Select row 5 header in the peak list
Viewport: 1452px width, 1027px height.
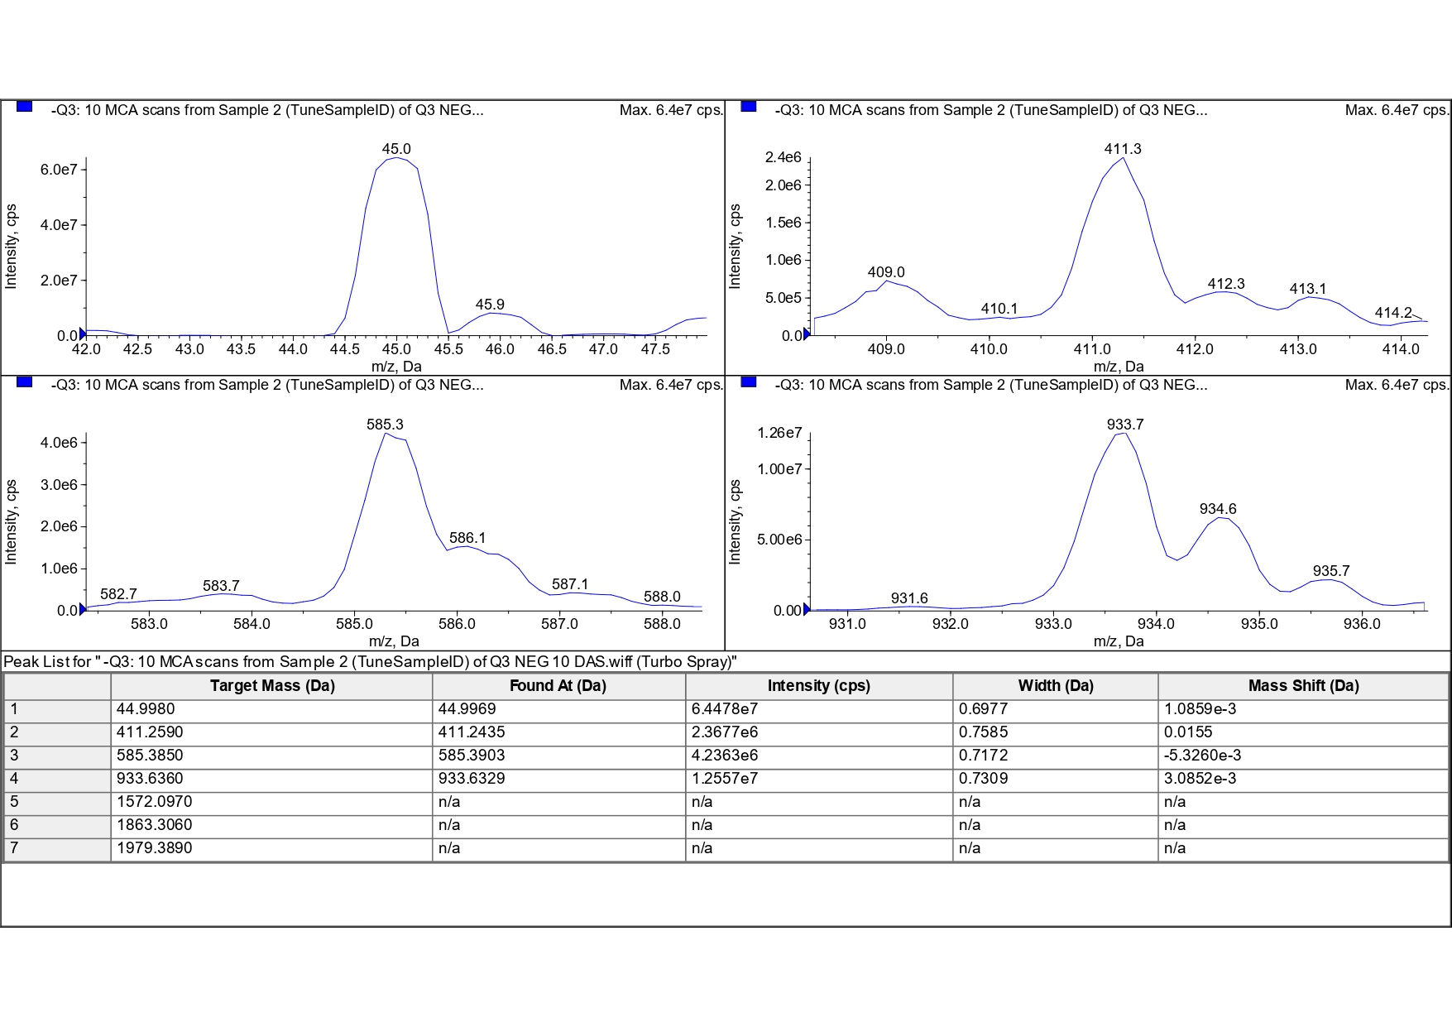(x=57, y=803)
